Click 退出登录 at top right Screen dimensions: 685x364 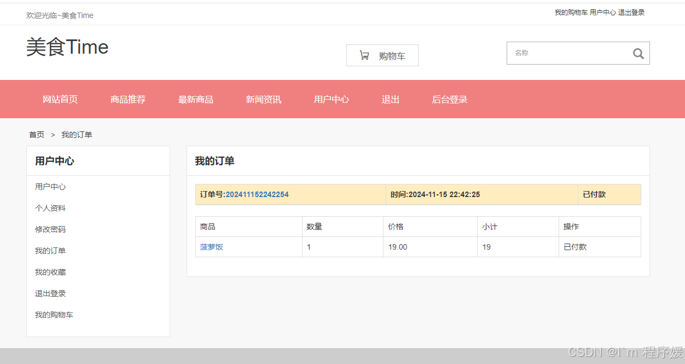click(631, 12)
